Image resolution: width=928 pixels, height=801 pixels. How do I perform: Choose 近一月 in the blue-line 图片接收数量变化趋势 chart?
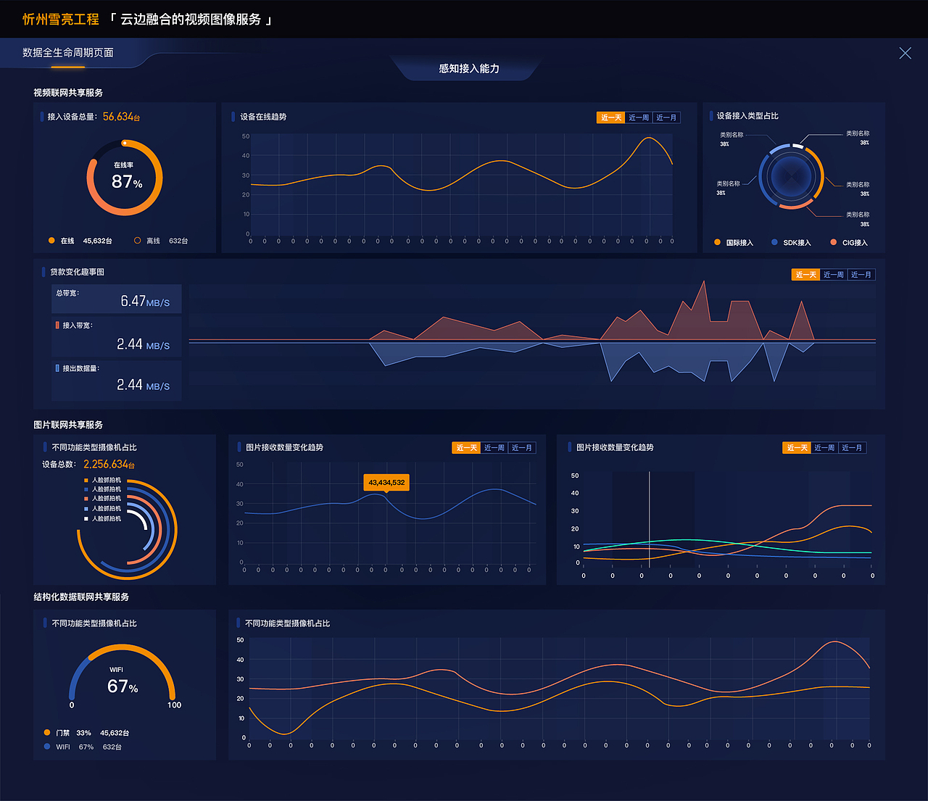click(x=522, y=448)
